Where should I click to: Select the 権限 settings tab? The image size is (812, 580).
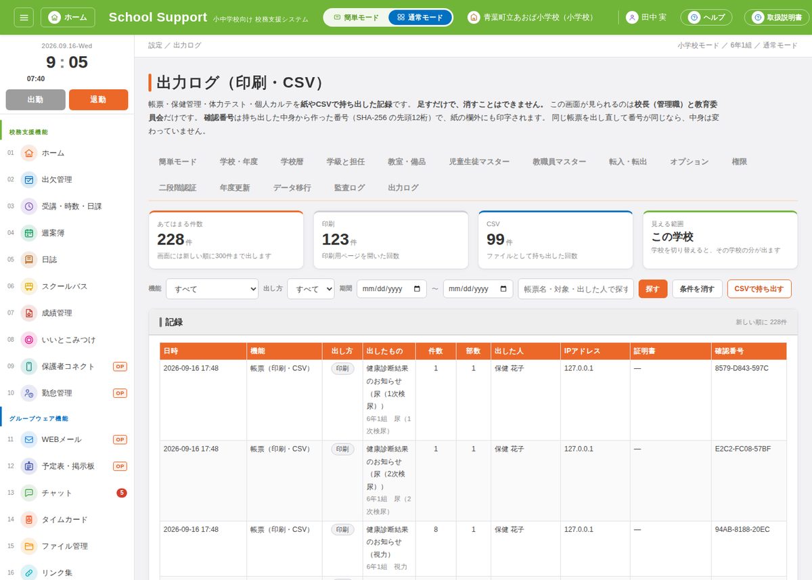[740, 162]
